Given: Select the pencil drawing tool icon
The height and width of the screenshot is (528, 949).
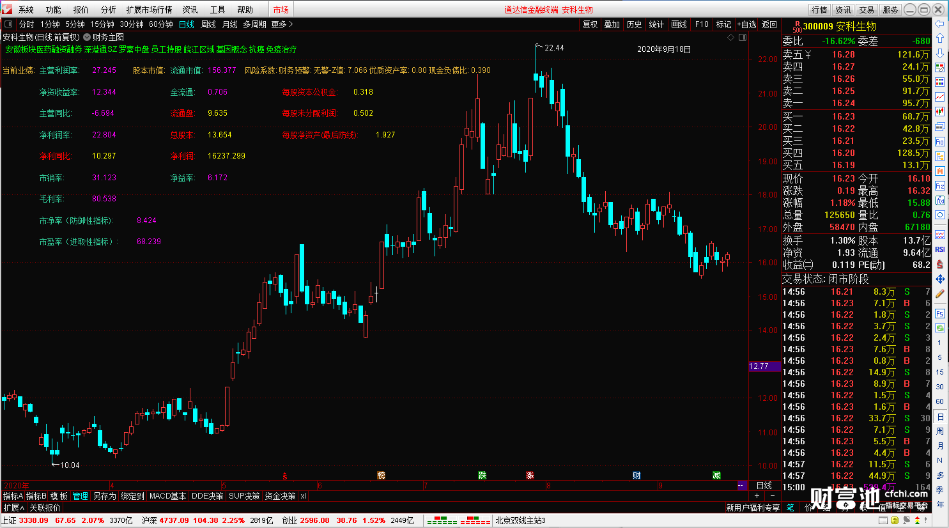Looking at the screenshot, I should pos(940,293).
